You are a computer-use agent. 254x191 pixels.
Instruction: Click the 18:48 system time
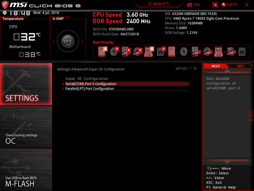[x=20, y=13]
